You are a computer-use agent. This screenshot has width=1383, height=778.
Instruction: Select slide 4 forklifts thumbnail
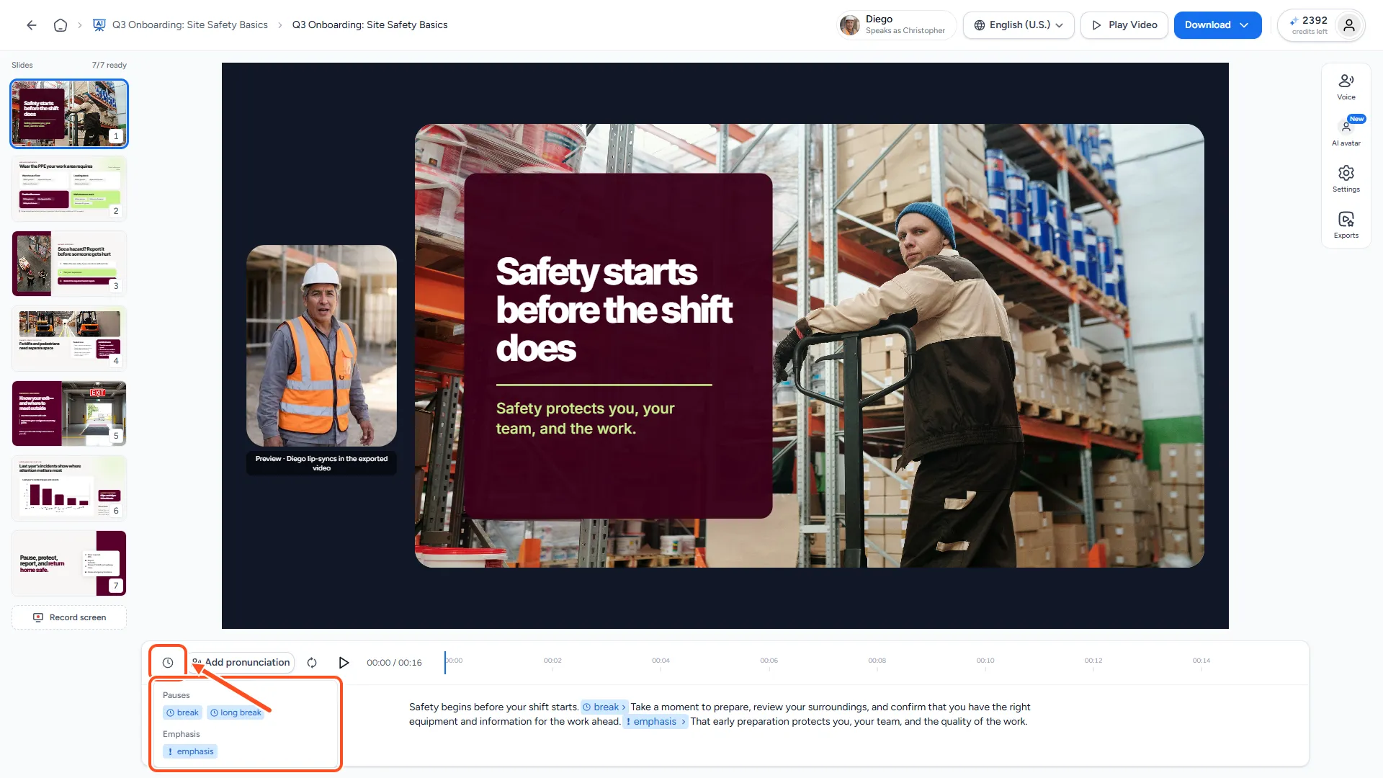(x=69, y=339)
